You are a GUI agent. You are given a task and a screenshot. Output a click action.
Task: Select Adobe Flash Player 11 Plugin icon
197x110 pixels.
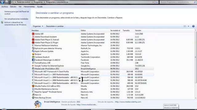[x=33, y=42]
